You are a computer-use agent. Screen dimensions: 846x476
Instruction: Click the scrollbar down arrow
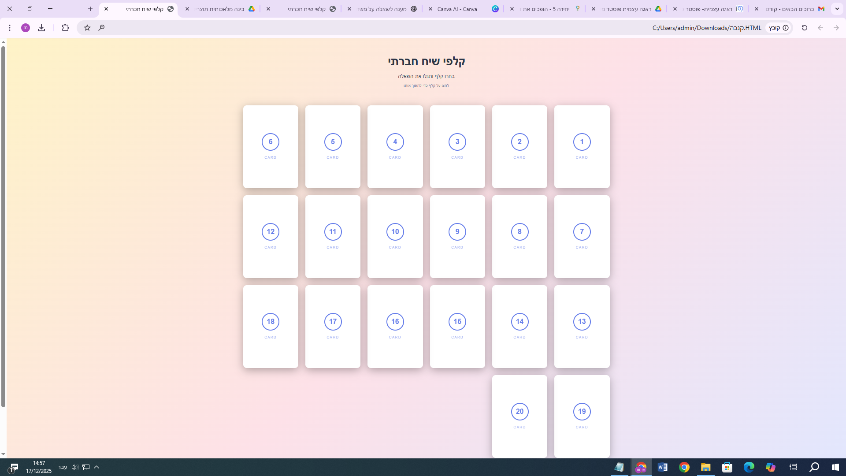click(x=3, y=454)
